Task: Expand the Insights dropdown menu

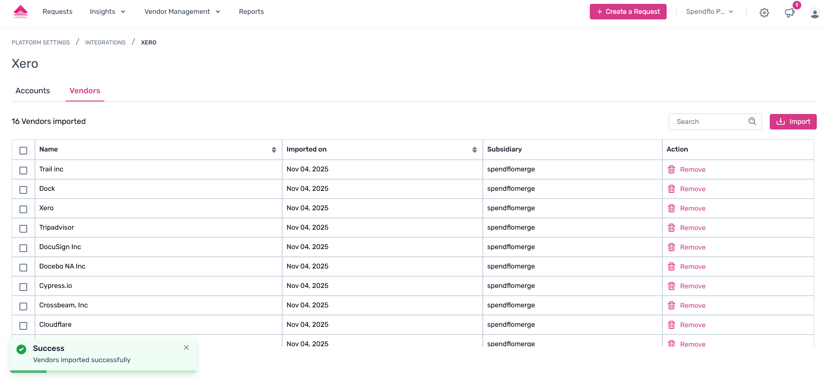Action: pos(107,12)
